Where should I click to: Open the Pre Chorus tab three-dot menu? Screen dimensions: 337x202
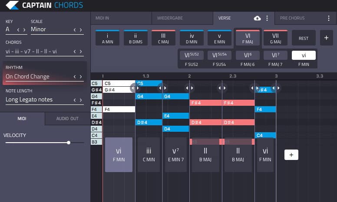[329, 18]
